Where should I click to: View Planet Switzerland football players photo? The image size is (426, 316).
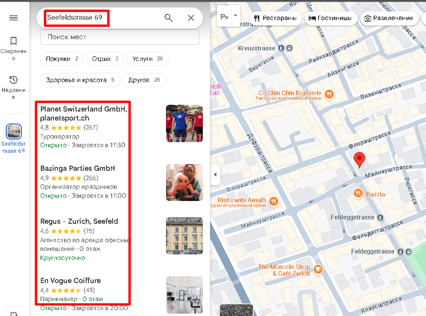(184, 123)
